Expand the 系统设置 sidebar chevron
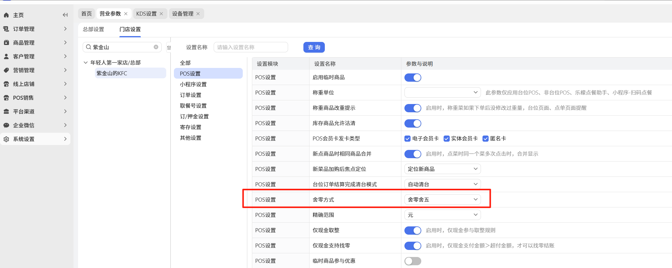The height and width of the screenshot is (268, 672). coord(65,139)
